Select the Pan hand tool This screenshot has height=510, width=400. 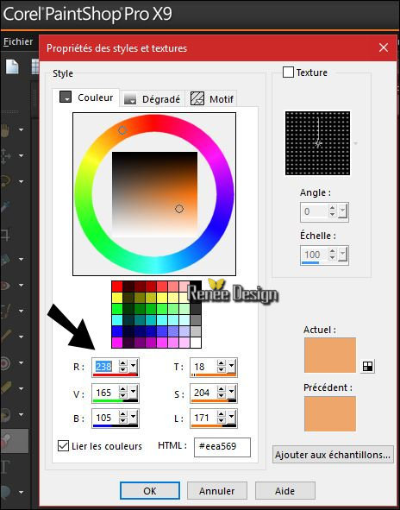5,129
